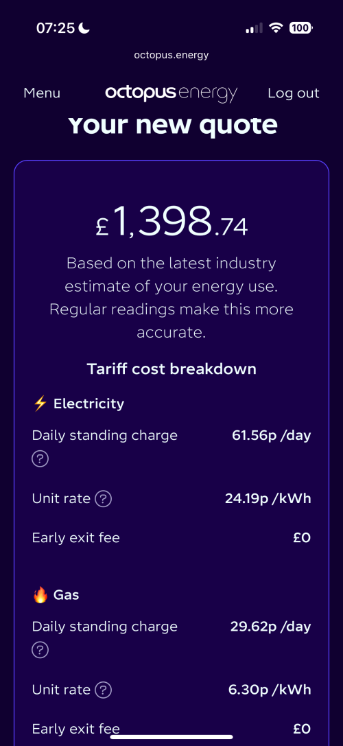Tap the cellular signal bars icon
343x746 pixels.
tap(254, 29)
